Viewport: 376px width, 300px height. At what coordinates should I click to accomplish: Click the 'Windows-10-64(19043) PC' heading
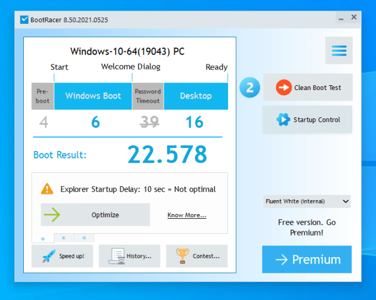coord(127,51)
